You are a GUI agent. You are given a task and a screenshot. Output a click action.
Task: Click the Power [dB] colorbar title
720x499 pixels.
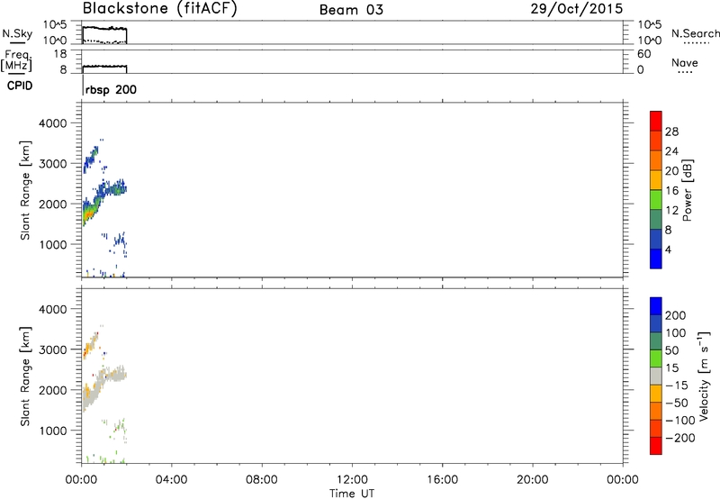tap(687, 190)
